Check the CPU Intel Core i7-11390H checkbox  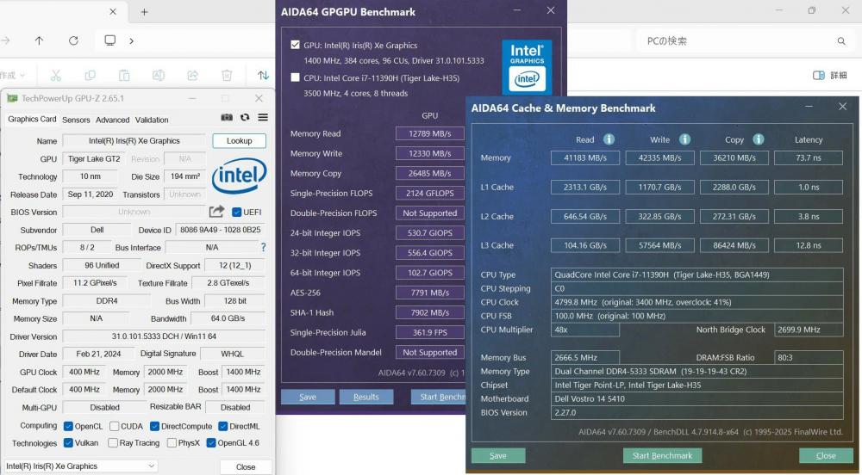tap(295, 77)
